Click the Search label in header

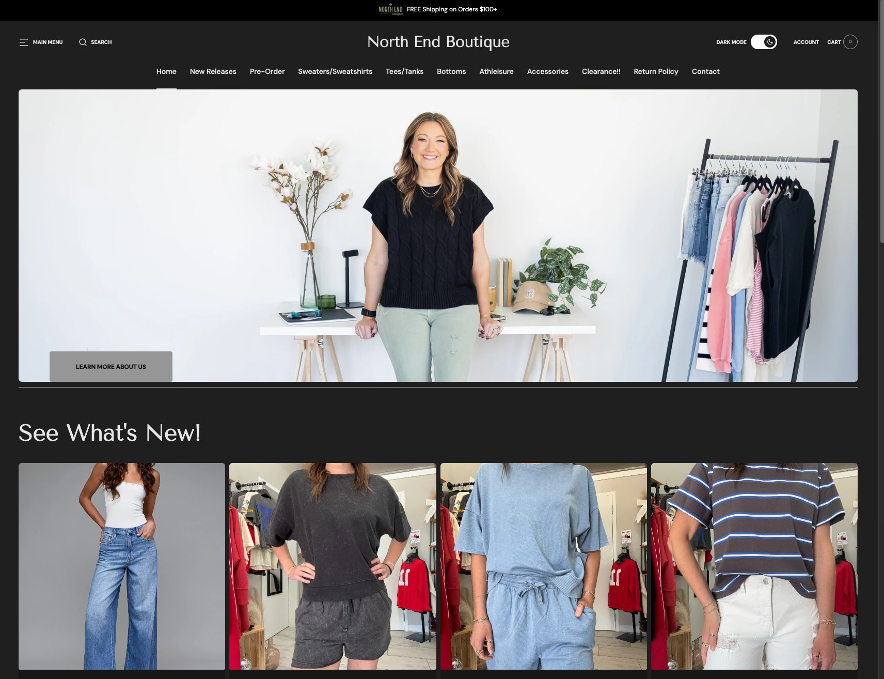tap(101, 42)
